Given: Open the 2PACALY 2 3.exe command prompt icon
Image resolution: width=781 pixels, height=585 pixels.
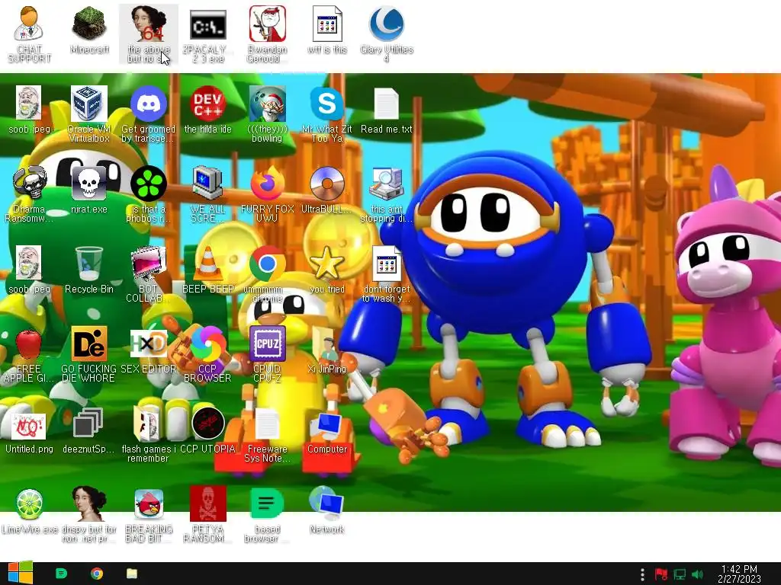Looking at the screenshot, I should (x=208, y=24).
